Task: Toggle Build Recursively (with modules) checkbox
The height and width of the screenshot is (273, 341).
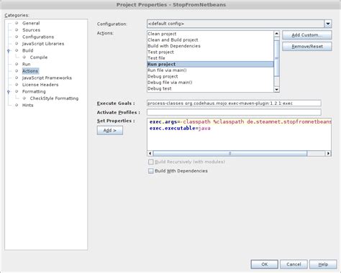Action: pos(151,162)
